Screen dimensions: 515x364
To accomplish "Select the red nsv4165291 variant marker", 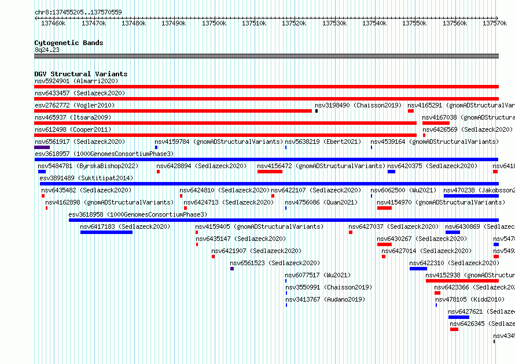I will pyautogui.click(x=411, y=111).
